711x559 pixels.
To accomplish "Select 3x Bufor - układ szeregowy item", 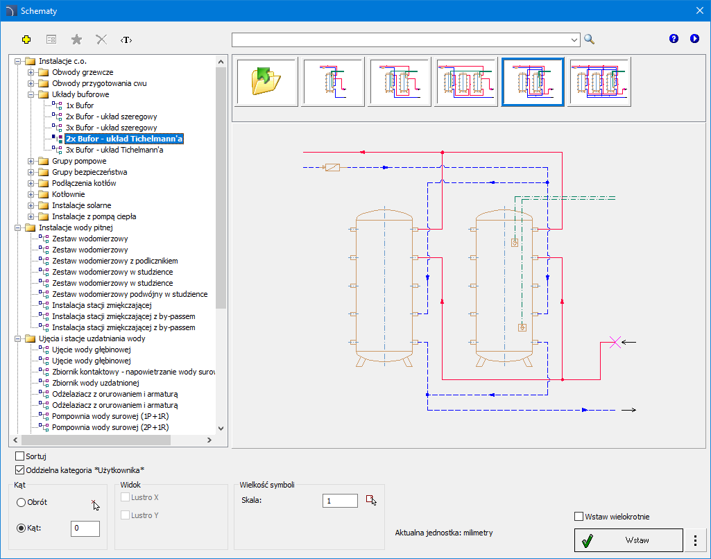I will [111, 128].
